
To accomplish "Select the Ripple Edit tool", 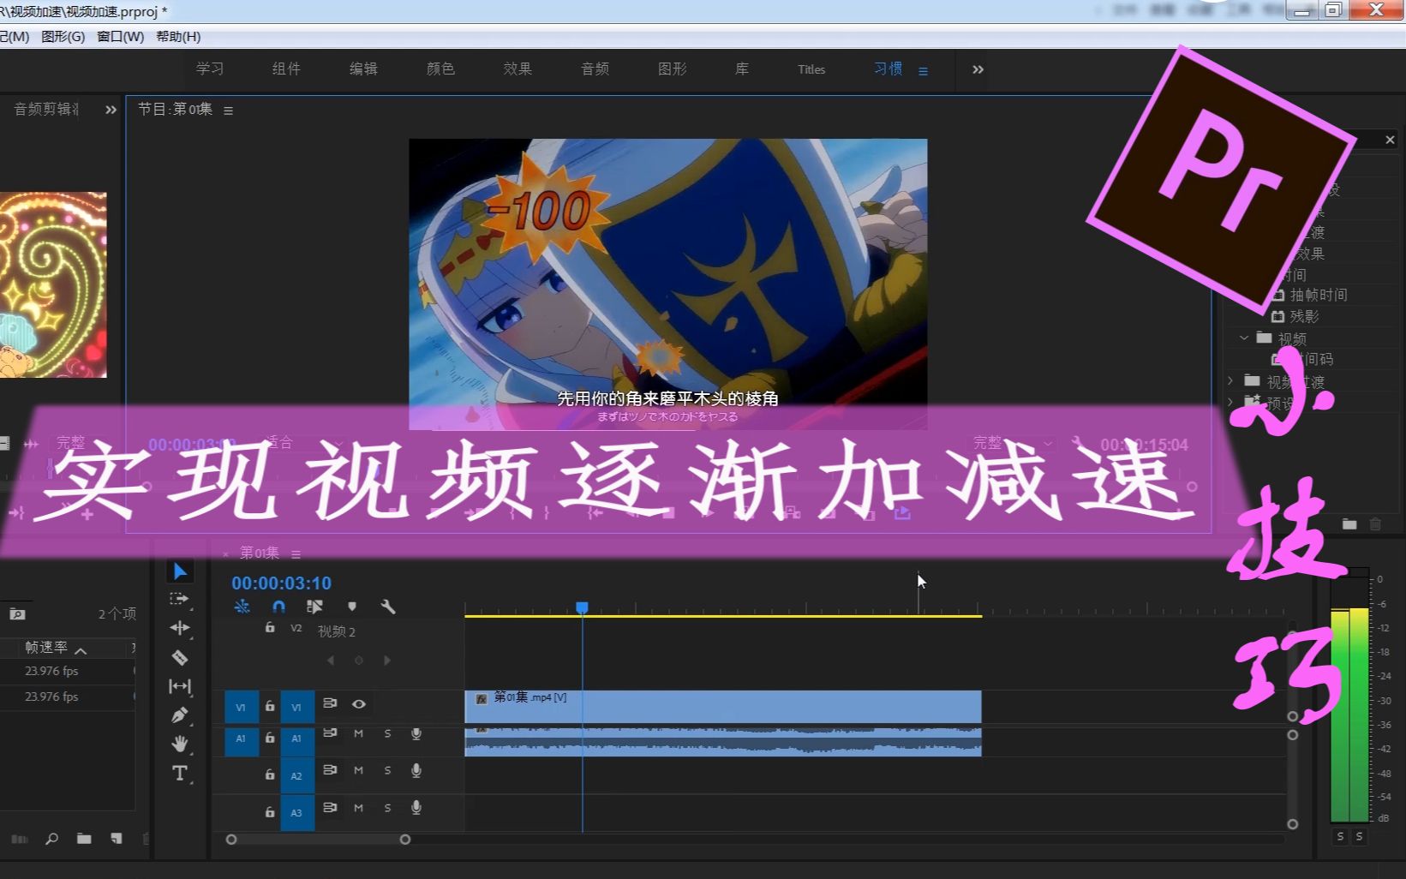I will click(x=179, y=628).
